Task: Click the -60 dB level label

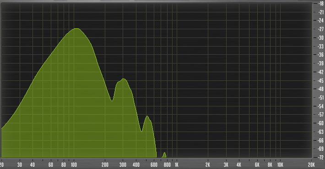Action: click(320, 123)
